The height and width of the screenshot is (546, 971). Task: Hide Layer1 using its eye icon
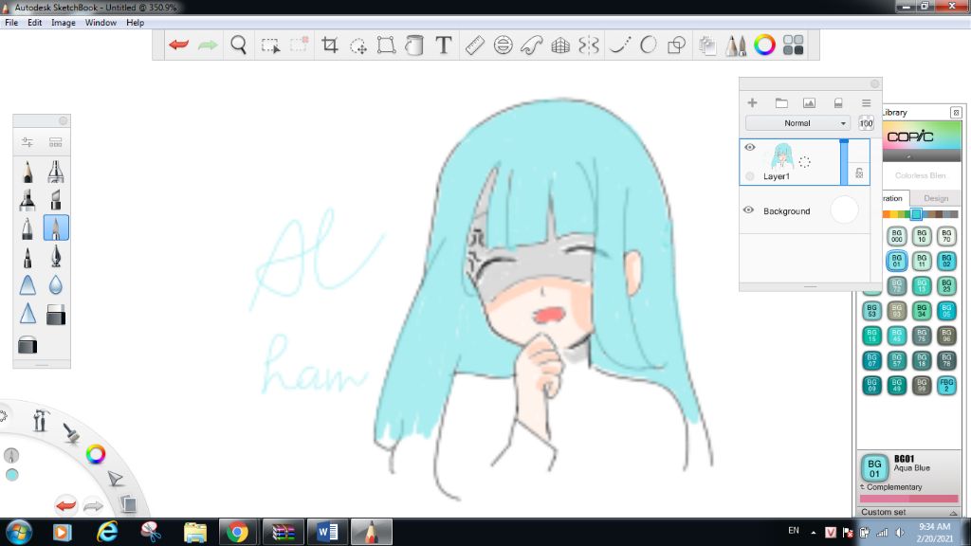pos(750,147)
